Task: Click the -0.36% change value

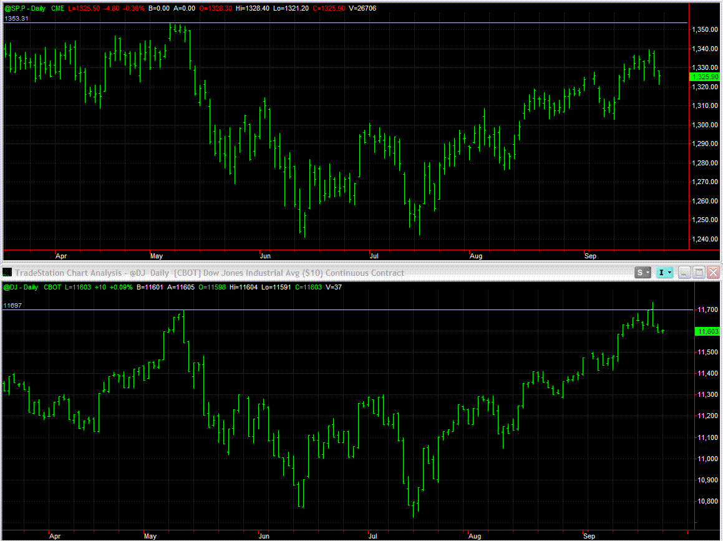Action: click(133, 8)
